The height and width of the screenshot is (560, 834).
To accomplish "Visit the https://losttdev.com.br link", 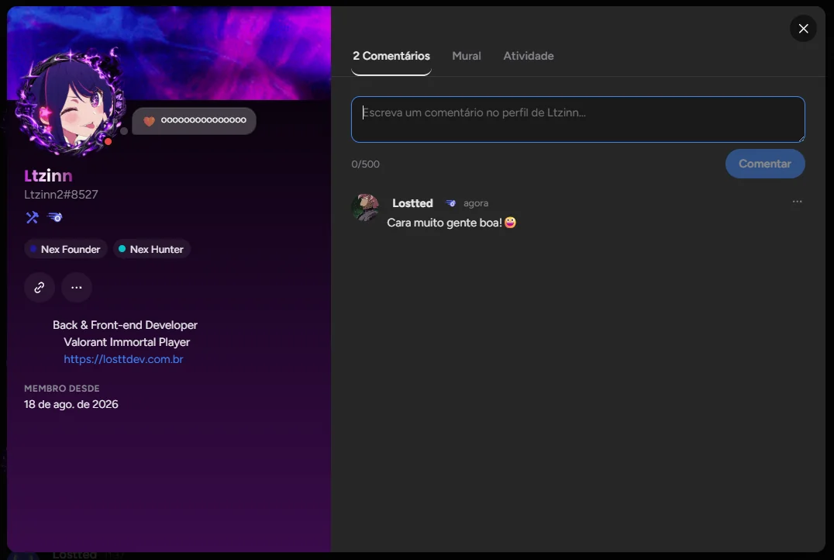I will (x=123, y=359).
